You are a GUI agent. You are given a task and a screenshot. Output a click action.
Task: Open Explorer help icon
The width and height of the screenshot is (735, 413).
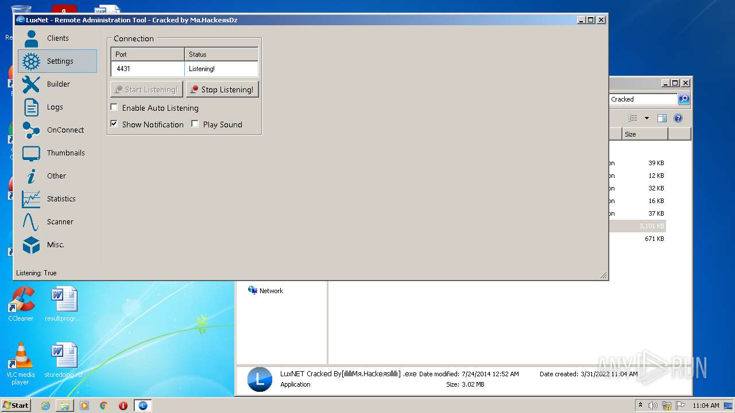coord(678,118)
